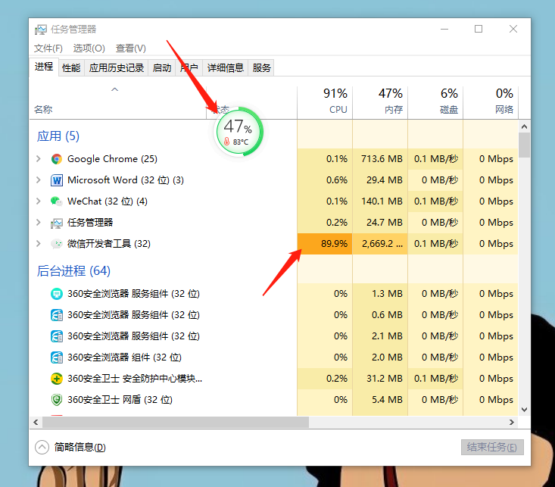This screenshot has height=487, width=555.
Task: Select 360安全浏览器 组件 (32 位) row name
Action: coord(125,357)
